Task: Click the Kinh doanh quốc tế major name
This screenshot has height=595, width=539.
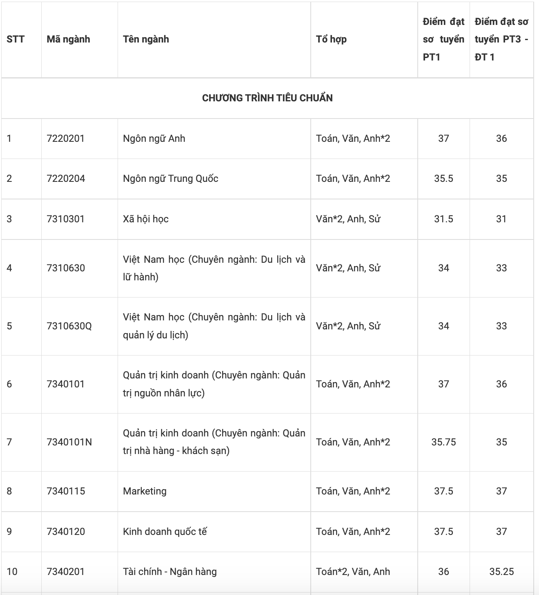Action: [165, 532]
